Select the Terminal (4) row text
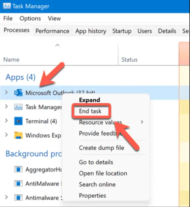Screen dimensions: 190x207 pos(41,121)
